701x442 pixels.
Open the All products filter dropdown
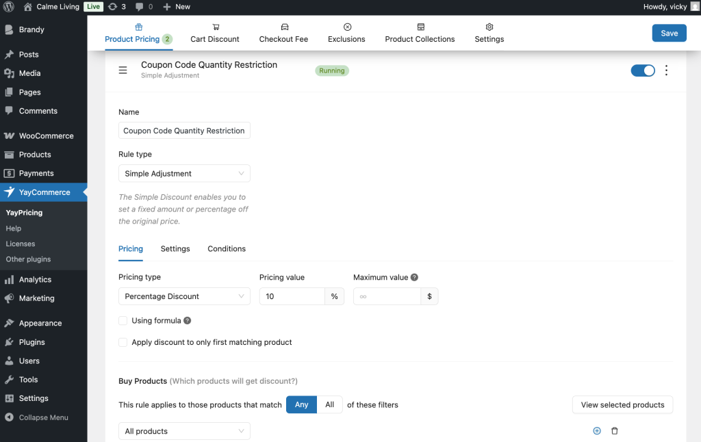pyautogui.click(x=184, y=430)
